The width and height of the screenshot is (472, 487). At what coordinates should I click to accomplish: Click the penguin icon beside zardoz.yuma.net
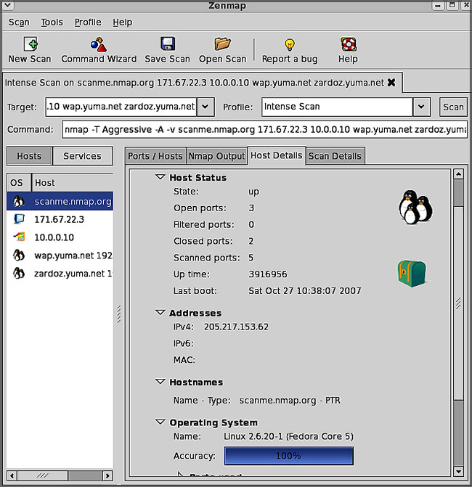[19, 274]
